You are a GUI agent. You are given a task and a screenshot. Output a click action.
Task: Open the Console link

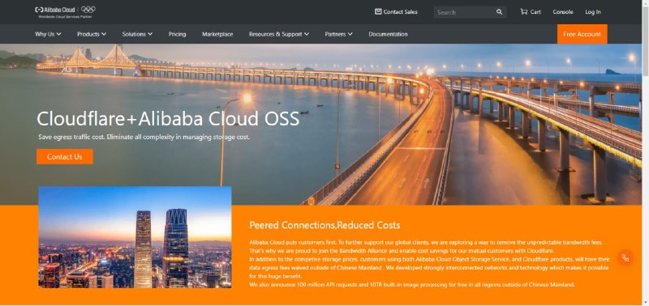coord(563,11)
